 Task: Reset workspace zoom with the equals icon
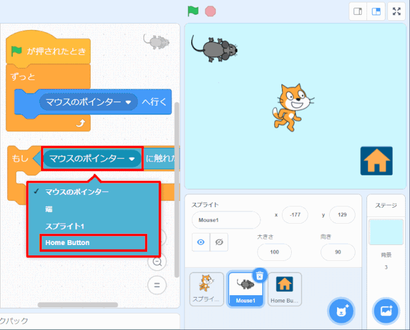(157, 285)
